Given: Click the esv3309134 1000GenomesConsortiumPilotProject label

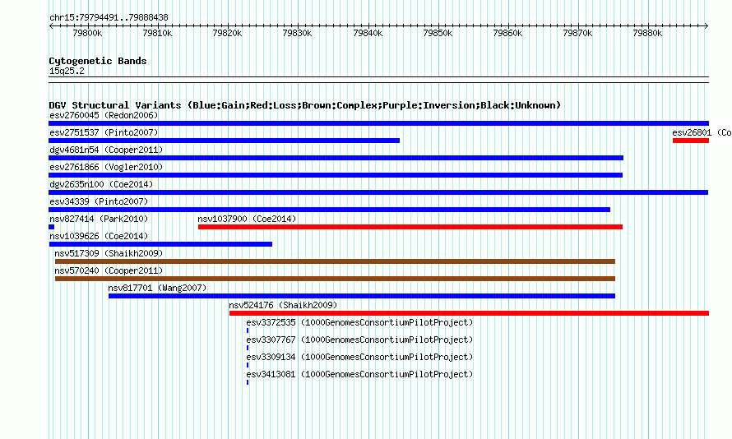Looking at the screenshot, I should tap(359, 357).
